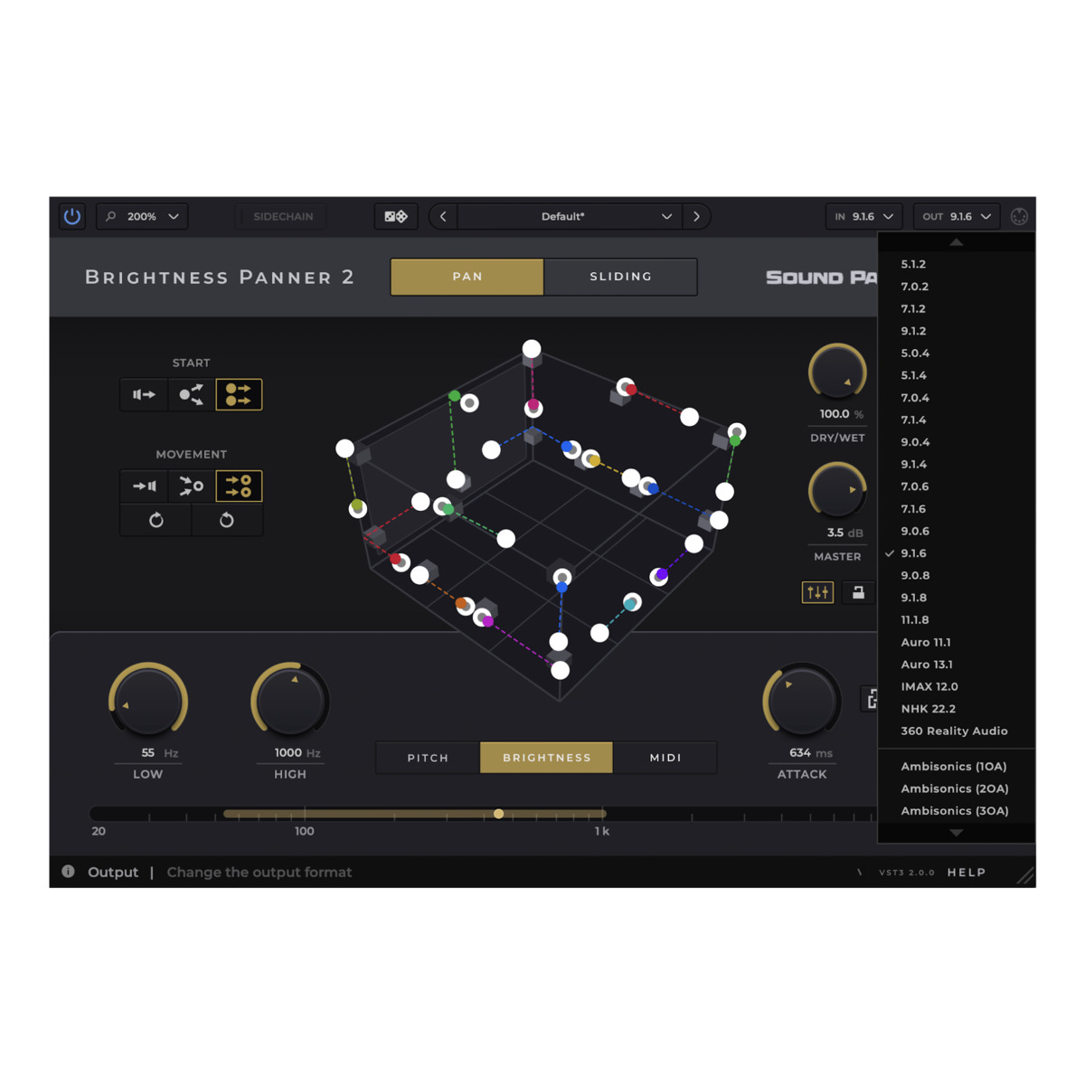
Task: Click the info icon beside Output
Action: pyautogui.click(x=68, y=872)
